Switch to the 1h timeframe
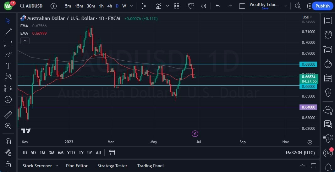Image resolution: width=335 pixels, height=172 pixels. [x=101, y=6]
